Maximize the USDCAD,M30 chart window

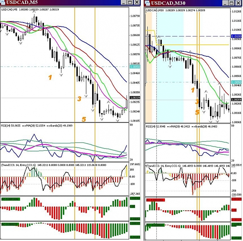[x=232, y=3]
